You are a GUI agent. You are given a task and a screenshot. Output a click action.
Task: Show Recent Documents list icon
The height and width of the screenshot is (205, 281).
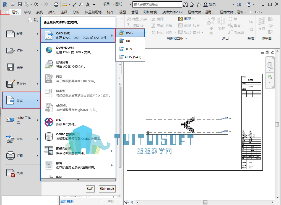pos(30,20)
